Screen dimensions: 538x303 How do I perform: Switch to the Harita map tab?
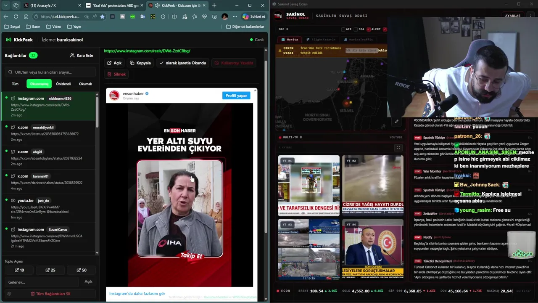pos(290,40)
